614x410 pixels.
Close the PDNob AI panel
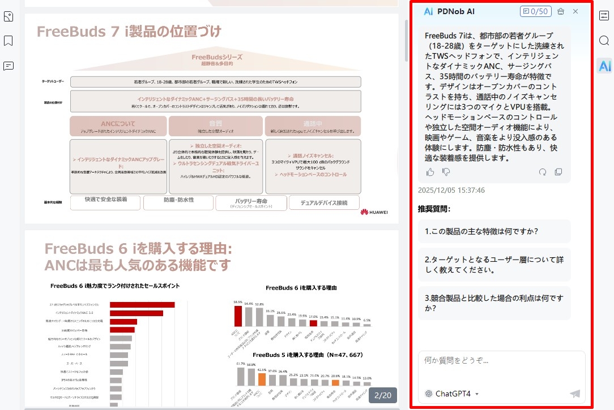click(x=575, y=11)
